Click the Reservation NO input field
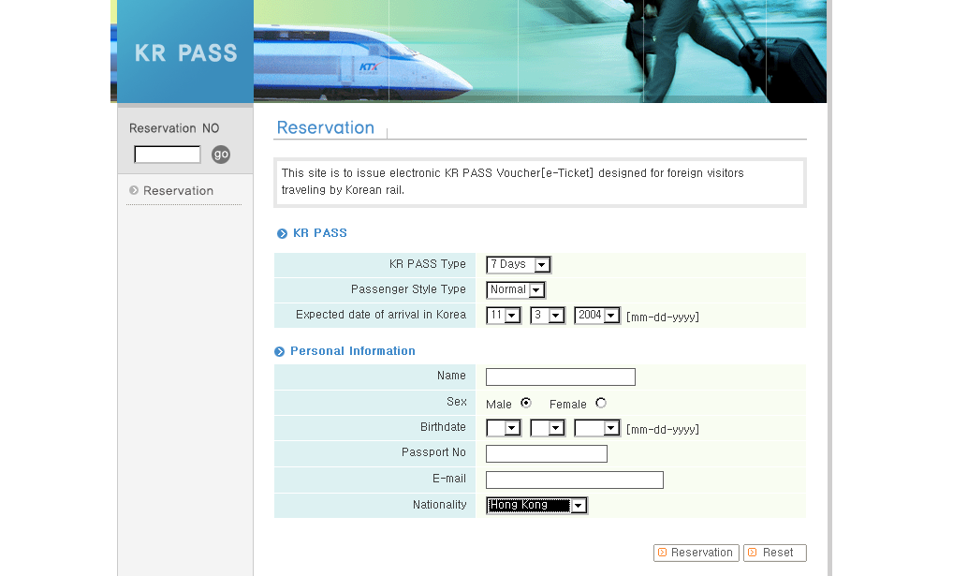 click(168, 155)
